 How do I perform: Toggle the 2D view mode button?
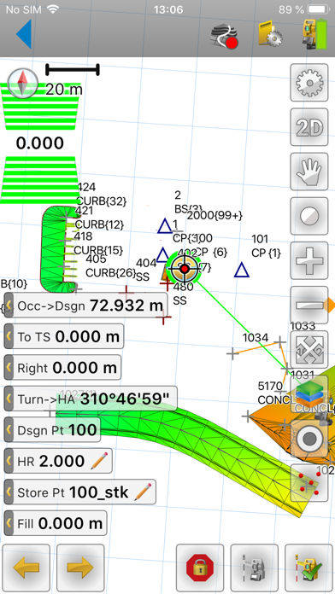309,127
